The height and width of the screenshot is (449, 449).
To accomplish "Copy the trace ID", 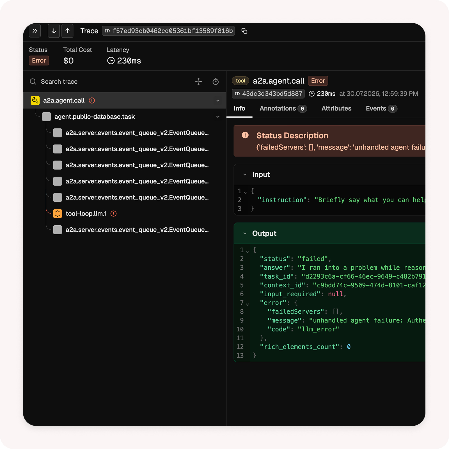I will 244,31.
